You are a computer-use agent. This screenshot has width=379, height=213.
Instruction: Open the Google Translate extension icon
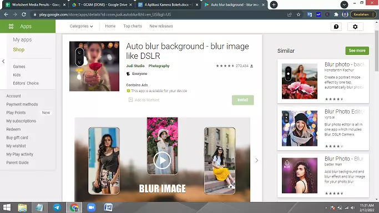point(310,14)
